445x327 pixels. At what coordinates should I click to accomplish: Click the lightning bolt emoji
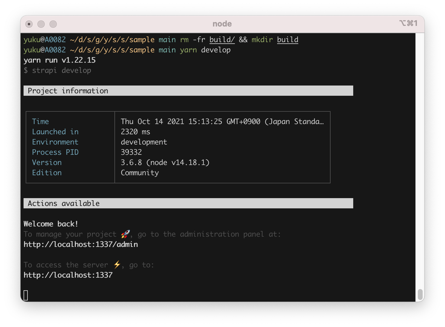tap(117, 265)
